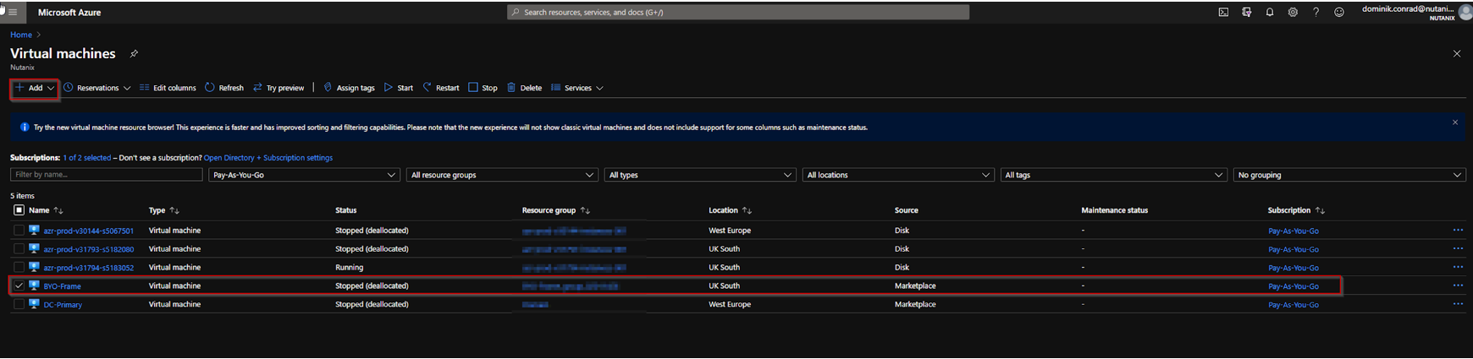Open the notifications bell
Viewport: 1473px width, 359px height.
click(x=1270, y=13)
